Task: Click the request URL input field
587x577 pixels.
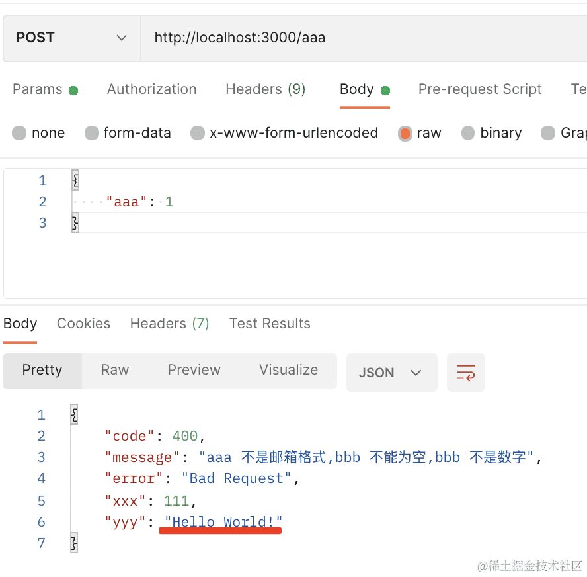Action: point(364,38)
